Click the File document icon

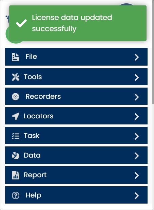pos(16,57)
